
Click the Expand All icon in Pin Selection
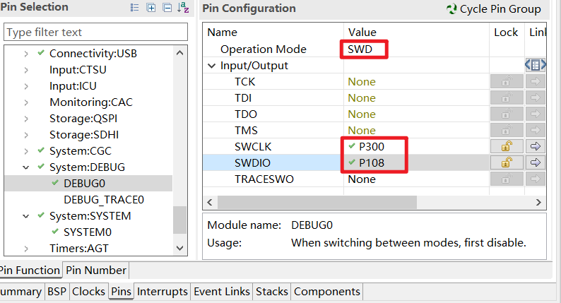click(x=151, y=8)
